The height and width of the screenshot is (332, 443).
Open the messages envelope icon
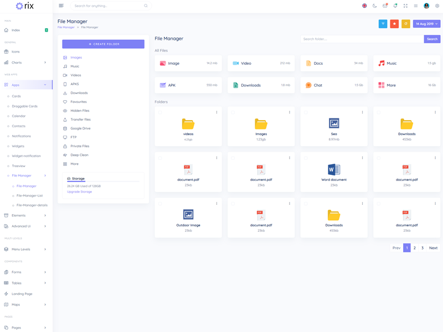[x=385, y=6]
